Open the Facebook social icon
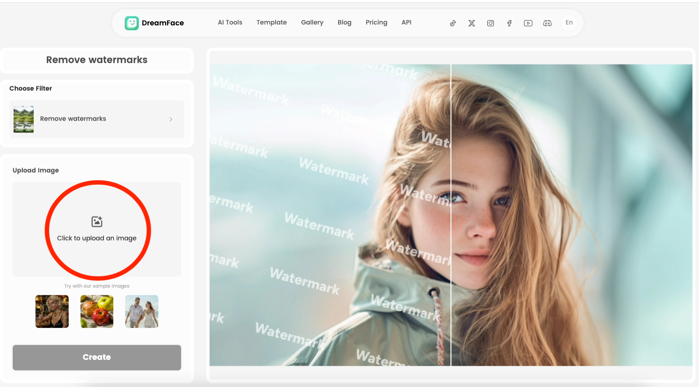The width and height of the screenshot is (699, 387). coord(509,23)
